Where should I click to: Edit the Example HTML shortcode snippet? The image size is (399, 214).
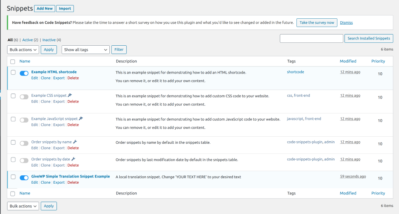34,78
